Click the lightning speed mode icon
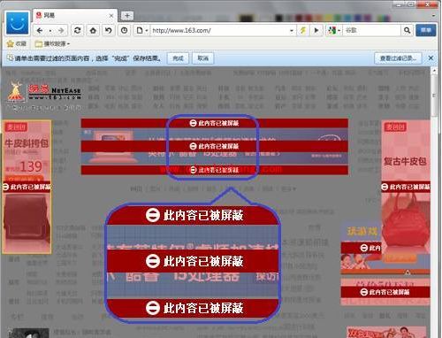442x338 pixels. (302, 30)
